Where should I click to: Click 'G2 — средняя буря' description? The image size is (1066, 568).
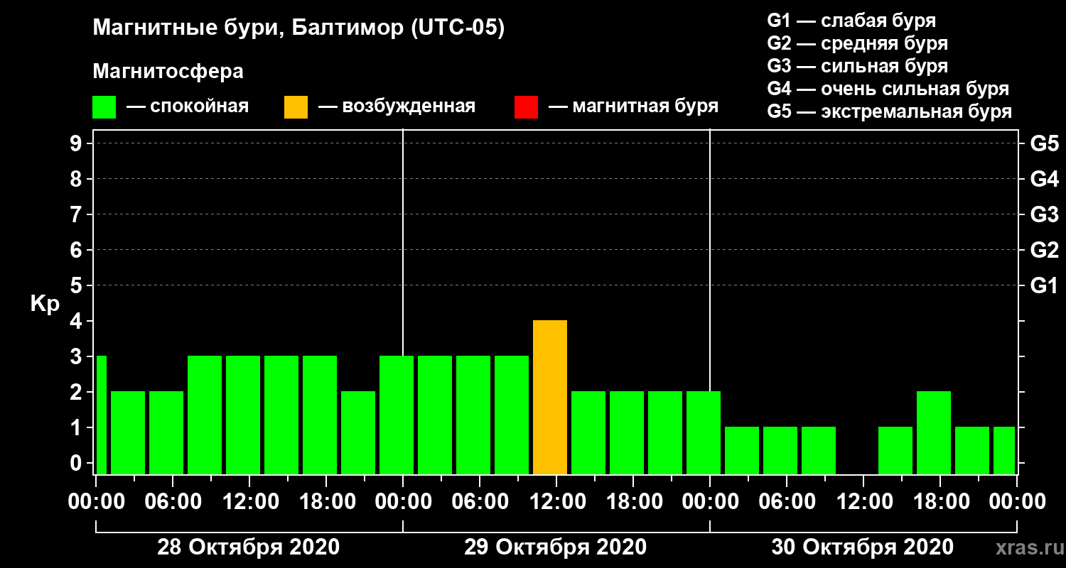(857, 43)
